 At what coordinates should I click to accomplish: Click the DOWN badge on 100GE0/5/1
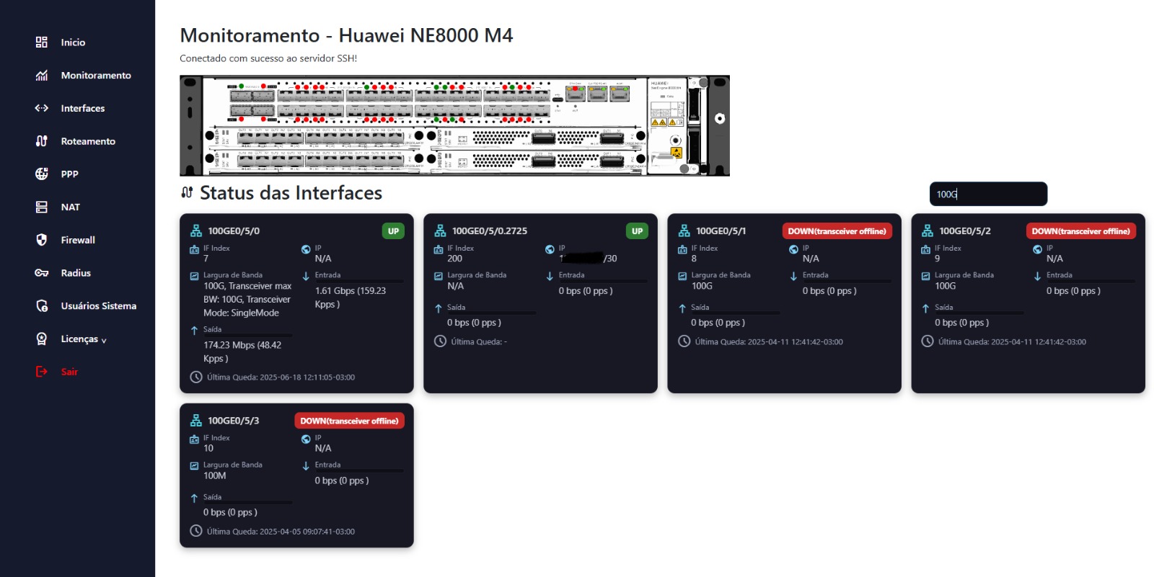[837, 231]
